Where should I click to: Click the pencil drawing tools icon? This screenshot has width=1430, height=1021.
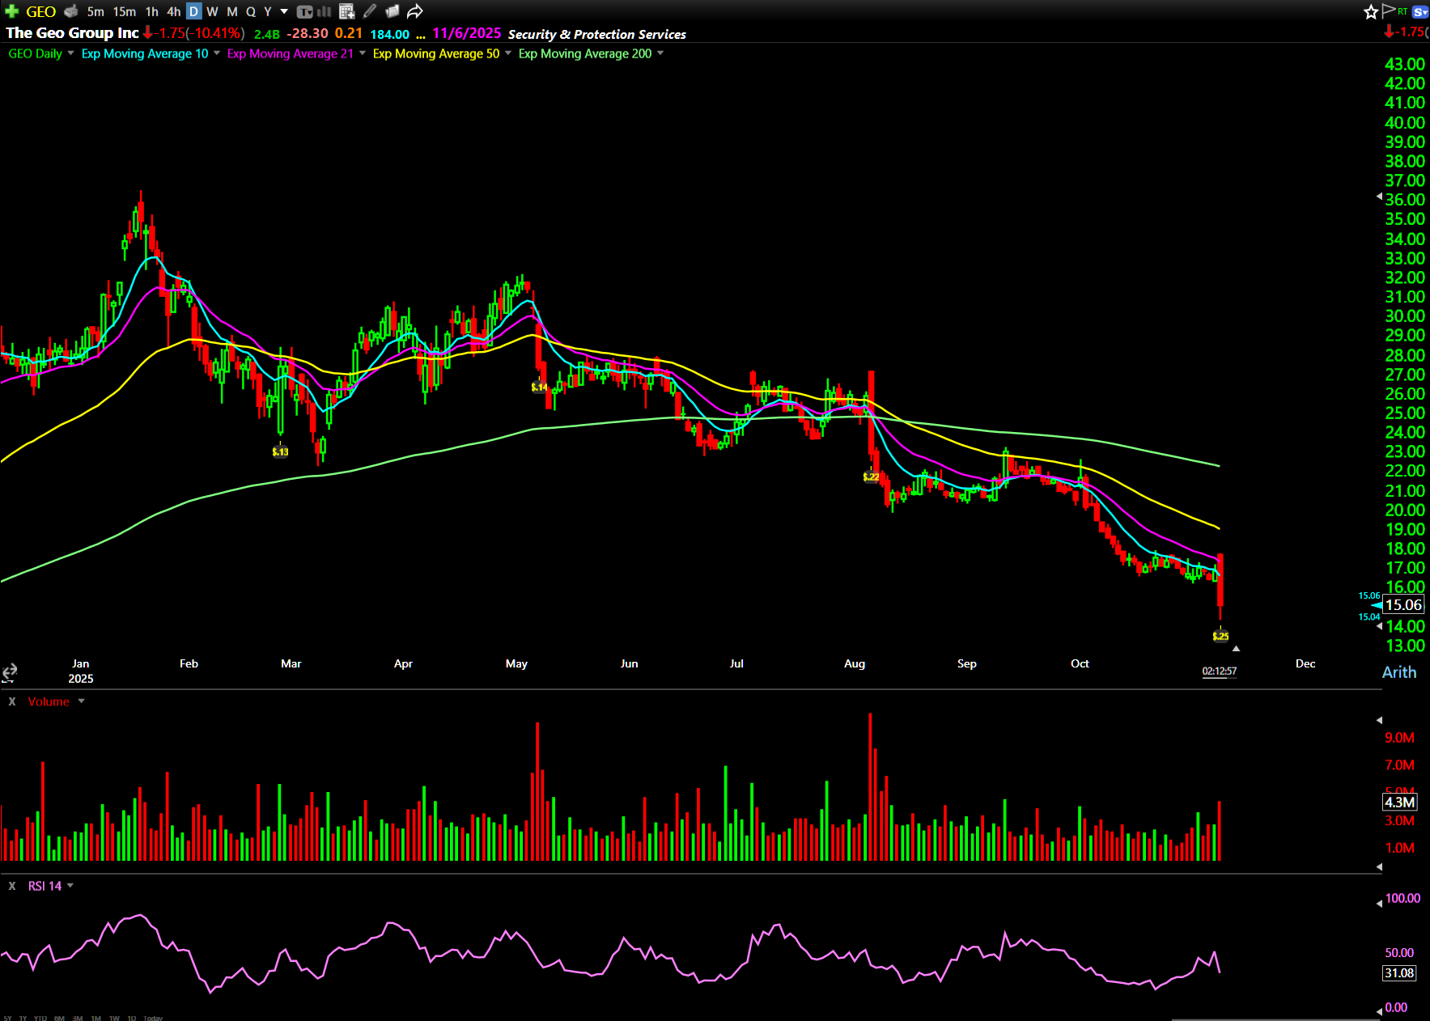tap(370, 11)
